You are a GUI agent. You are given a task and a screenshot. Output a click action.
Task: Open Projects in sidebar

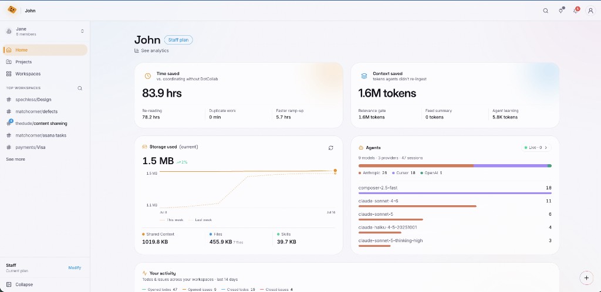(45, 62)
